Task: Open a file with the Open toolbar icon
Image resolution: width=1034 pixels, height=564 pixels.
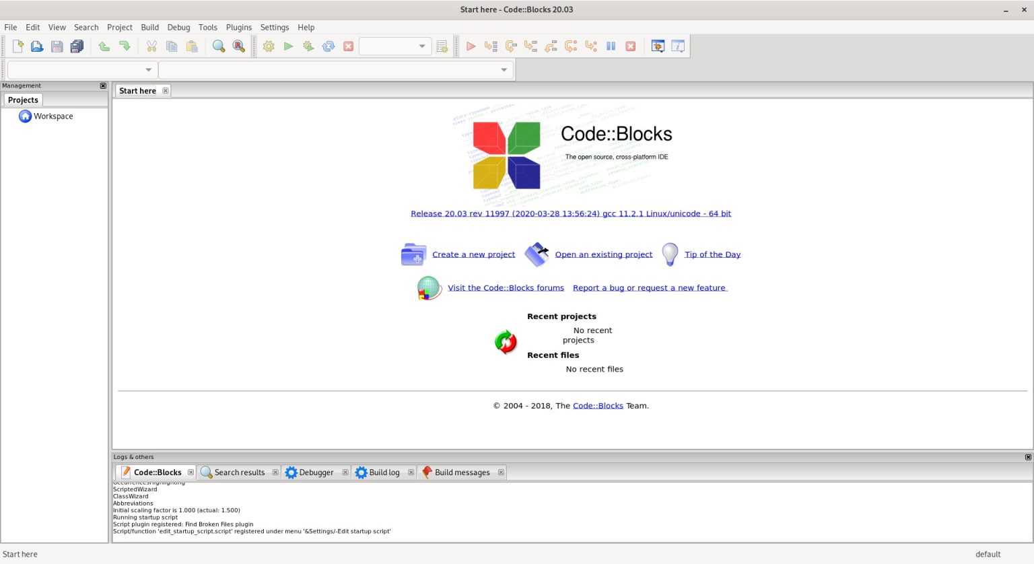Action: [37, 46]
